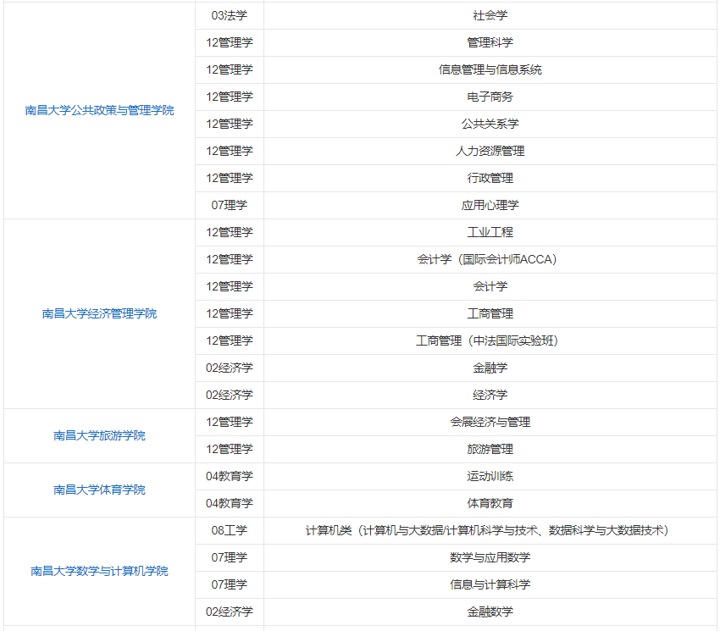This screenshot has width=720, height=631.
Task: Click the 管理科学 major cell
Action: (x=490, y=42)
